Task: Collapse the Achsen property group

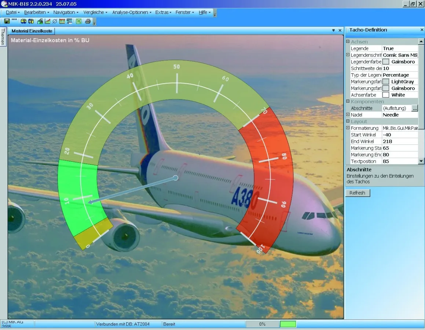Action: (x=348, y=42)
